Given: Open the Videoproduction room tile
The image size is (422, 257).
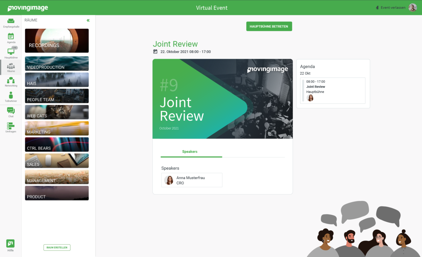Looking at the screenshot, I should [x=57, y=64].
